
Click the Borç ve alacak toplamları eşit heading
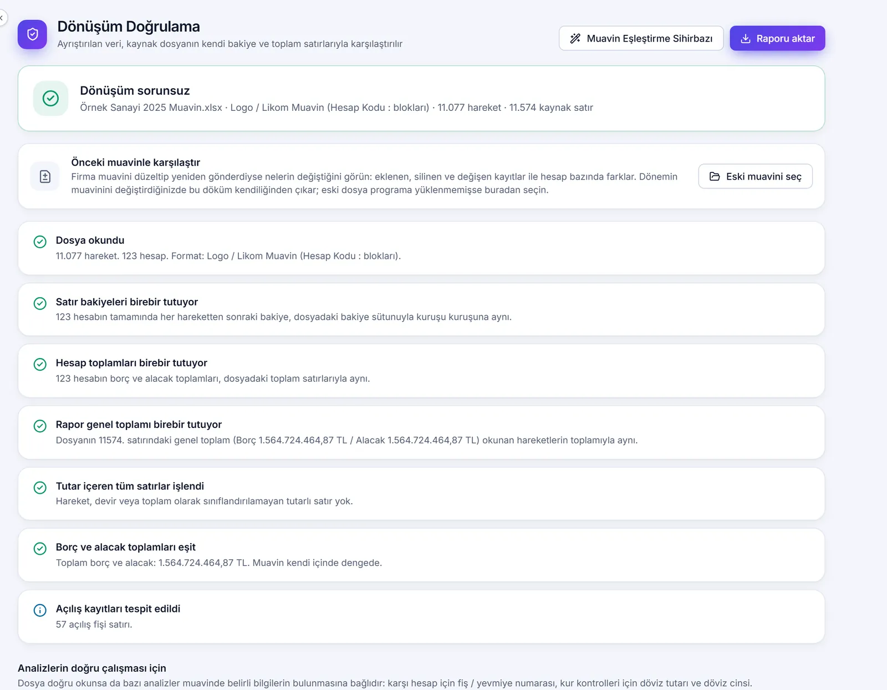pyautogui.click(x=125, y=547)
